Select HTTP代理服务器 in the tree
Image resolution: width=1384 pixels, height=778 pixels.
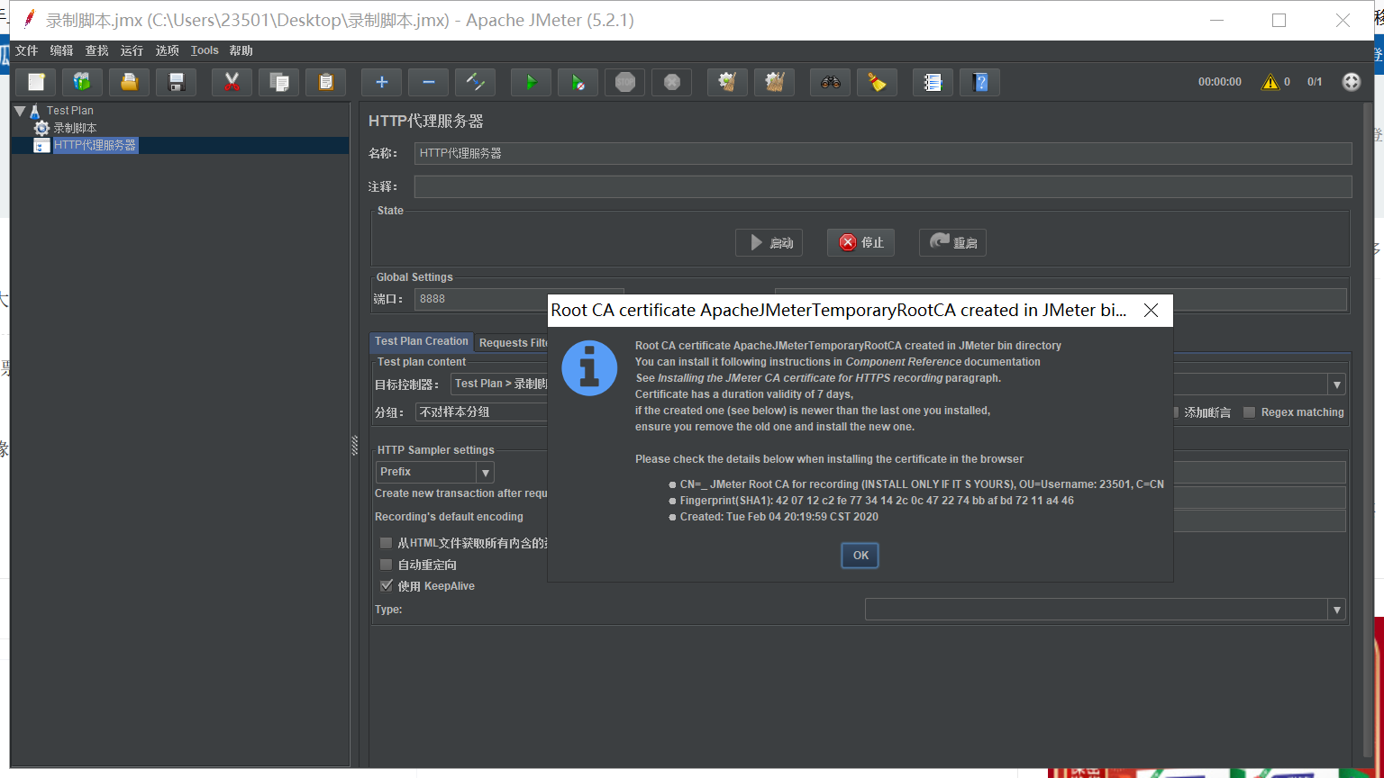(95, 145)
